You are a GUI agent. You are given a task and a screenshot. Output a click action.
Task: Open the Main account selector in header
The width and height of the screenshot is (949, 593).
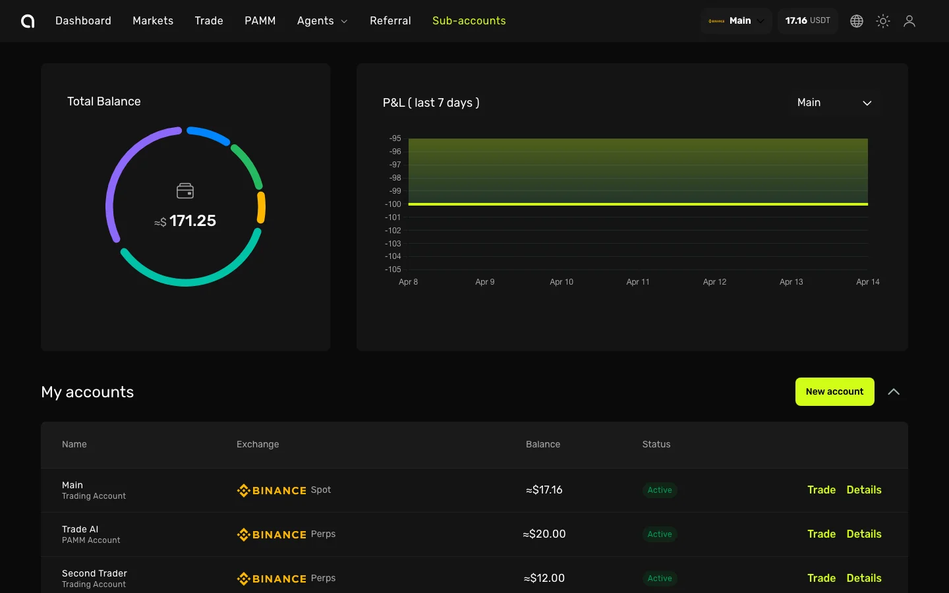[x=736, y=21]
